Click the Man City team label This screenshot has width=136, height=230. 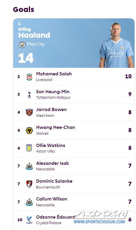(x=36, y=44)
